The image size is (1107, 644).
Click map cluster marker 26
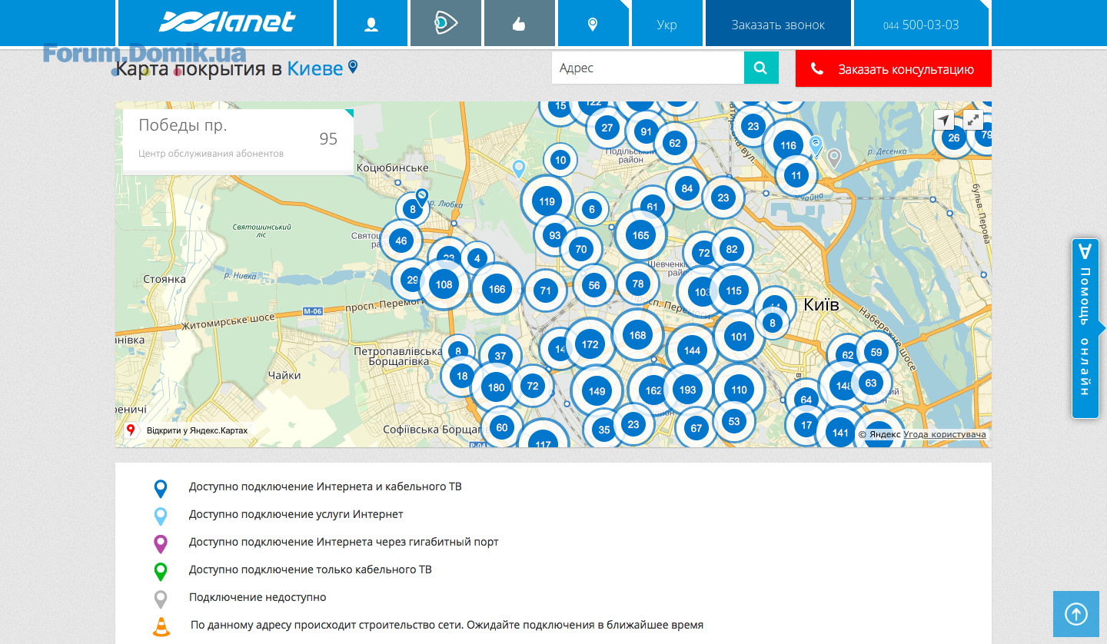click(954, 138)
